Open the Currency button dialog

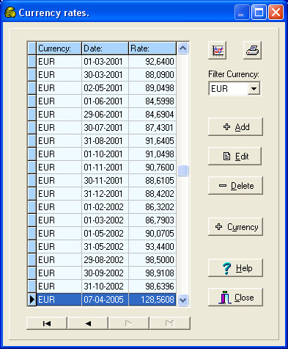(235, 227)
